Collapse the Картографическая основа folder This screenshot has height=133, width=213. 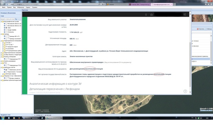pyautogui.click(x=1, y=22)
